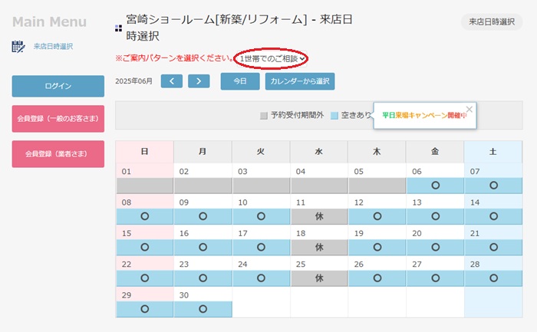Click the gray 予約受付期間外 legend swatch
This screenshot has width=537, height=332.
pyautogui.click(x=264, y=116)
